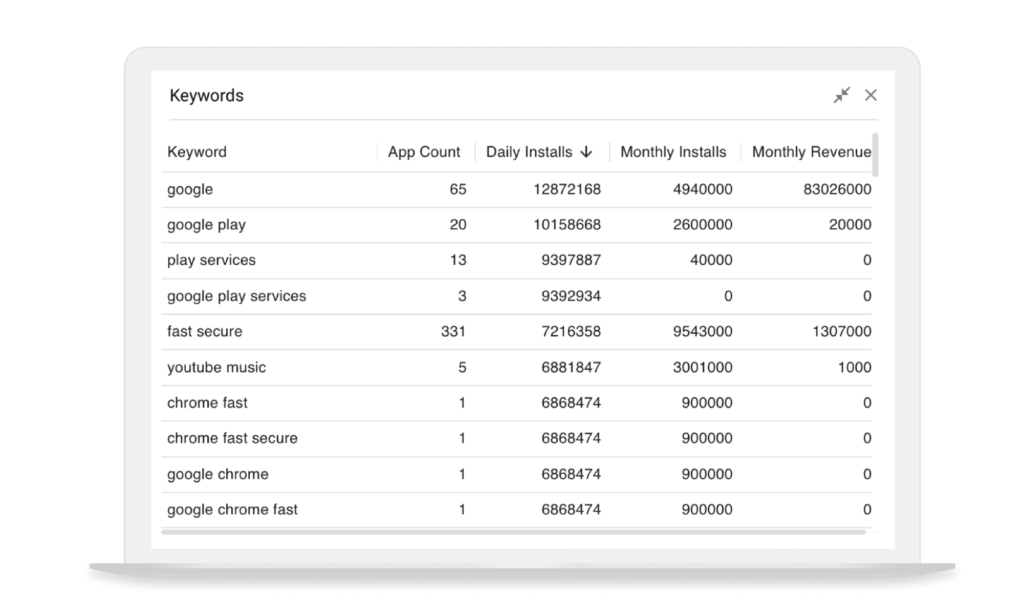The height and width of the screenshot is (613, 1023).
Task: Click the youtube music keyword
Action: point(216,367)
